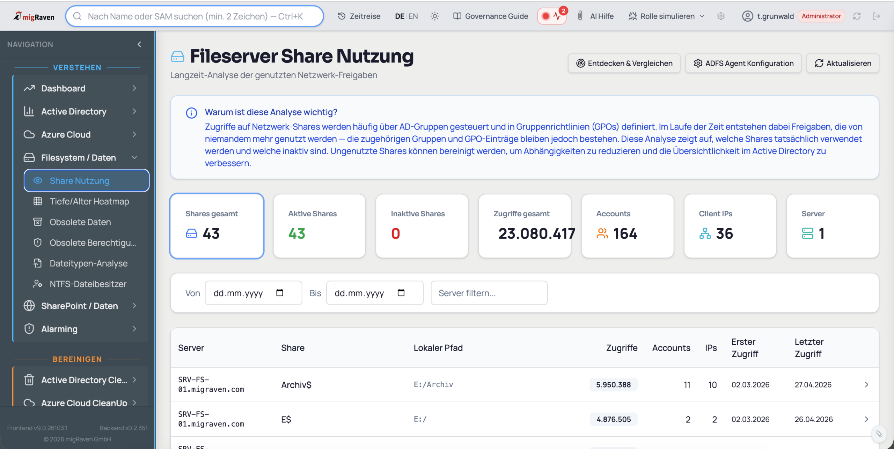Open calendar picker in Von date field
Viewport: 894px width, 449px height.
point(279,293)
